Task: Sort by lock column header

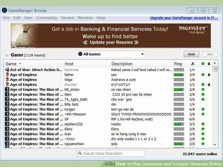Action: point(209,64)
